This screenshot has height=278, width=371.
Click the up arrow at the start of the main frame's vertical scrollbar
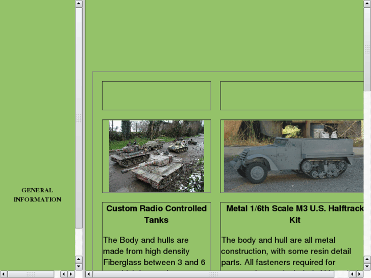(x=367, y=4)
